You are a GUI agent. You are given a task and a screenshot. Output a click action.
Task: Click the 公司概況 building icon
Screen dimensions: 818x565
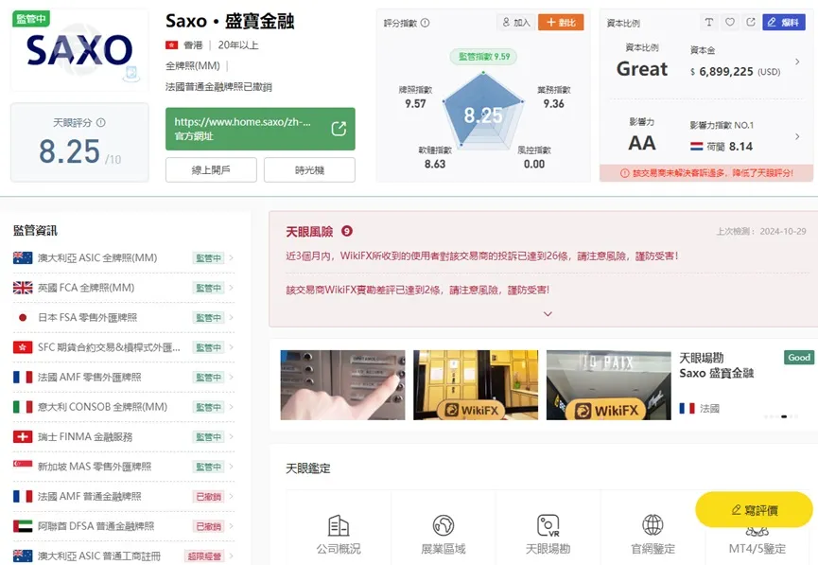tap(339, 526)
